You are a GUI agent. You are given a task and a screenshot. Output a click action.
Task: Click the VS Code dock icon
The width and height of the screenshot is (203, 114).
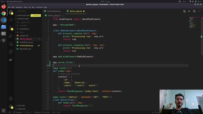point(3,20)
